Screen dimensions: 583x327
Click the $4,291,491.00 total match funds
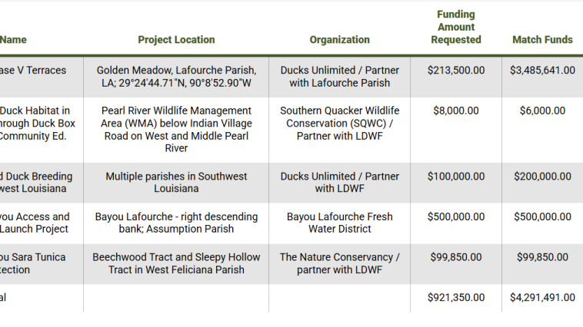coord(542,298)
